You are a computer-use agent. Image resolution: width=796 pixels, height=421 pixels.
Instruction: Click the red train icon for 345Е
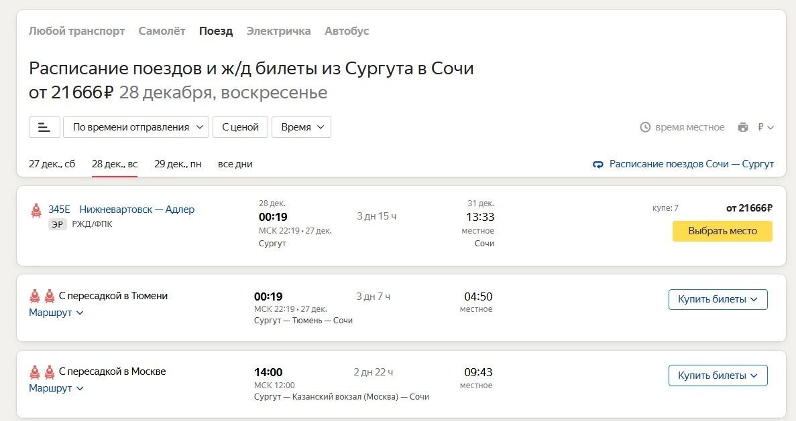(36, 210)
